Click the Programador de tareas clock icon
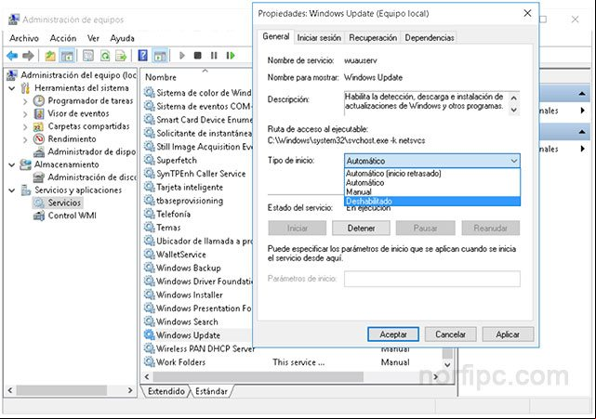Viewport: 596px width, 419px height. [39, 100]
